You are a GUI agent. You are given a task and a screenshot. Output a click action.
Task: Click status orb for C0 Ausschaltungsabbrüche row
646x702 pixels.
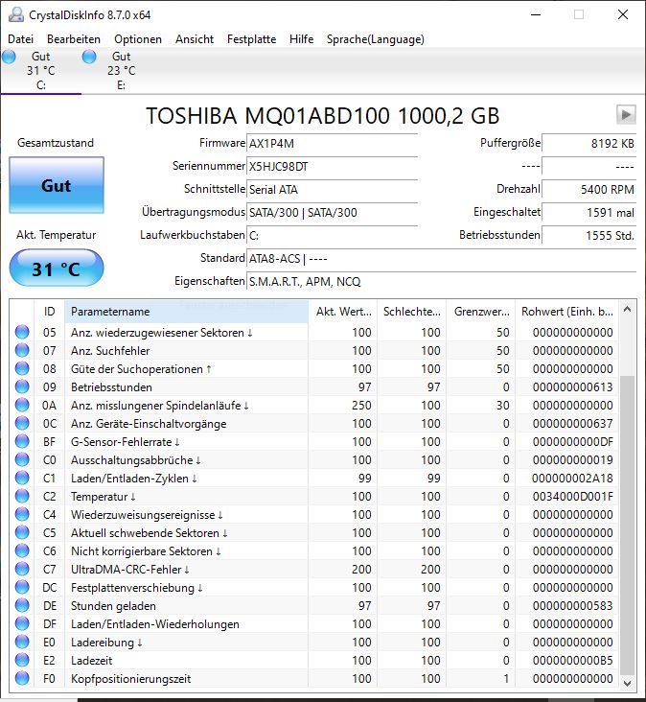point(22,459)
